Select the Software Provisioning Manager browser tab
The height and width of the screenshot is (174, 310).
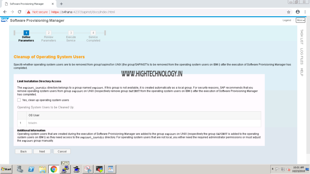coord(29,4)
